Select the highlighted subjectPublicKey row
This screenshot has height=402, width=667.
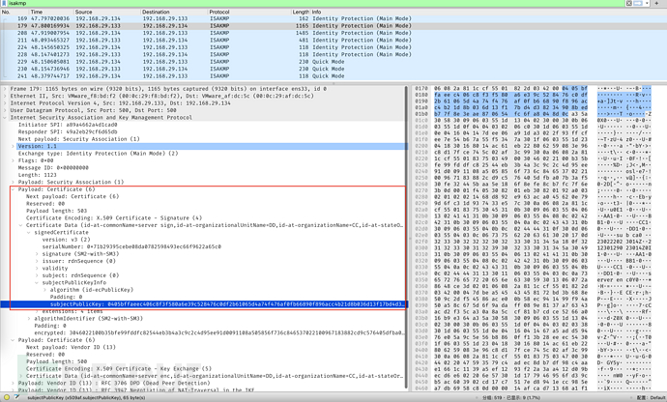(204, 304)
